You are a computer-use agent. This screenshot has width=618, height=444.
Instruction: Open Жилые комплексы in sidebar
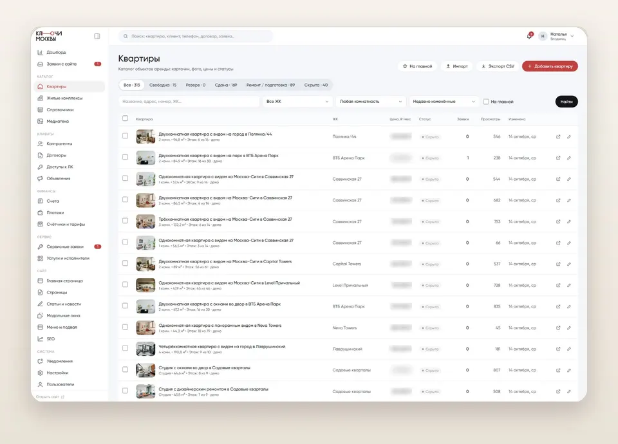pyautogui.click(x=64, y=98)
